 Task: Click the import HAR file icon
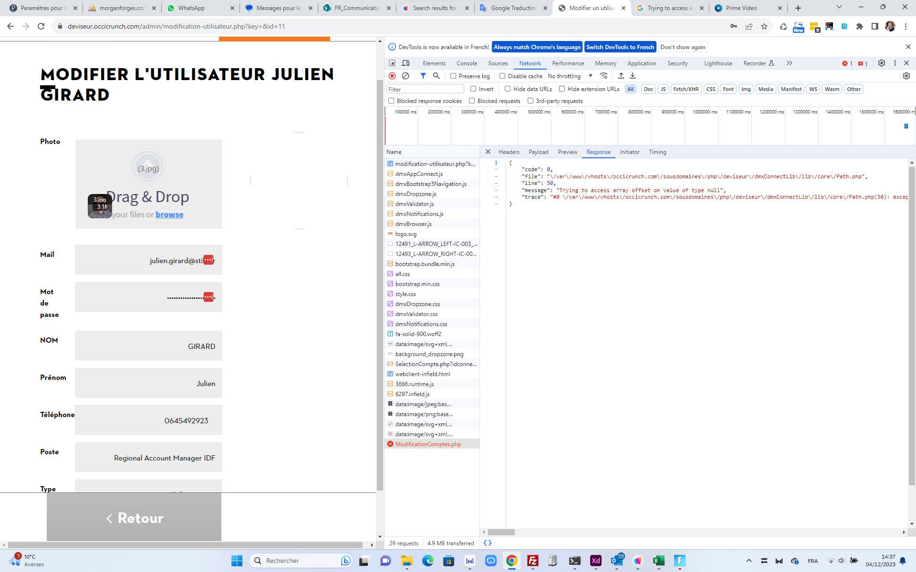coord(621,76)
